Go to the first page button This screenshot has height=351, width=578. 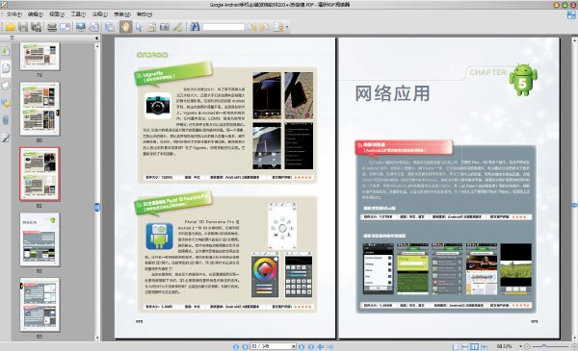coord(236,346)
